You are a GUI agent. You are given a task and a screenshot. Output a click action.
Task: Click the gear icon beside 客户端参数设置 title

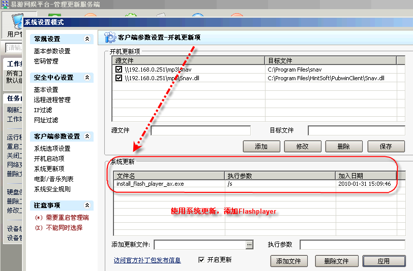pos(110,38)
